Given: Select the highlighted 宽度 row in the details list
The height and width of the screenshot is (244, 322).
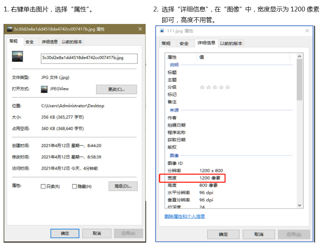Looking at the screenshot, I should [x=192, y=178].
